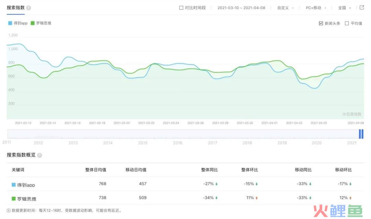Viewport: 371px width, 219px height.
Task: Click the blue swatch in 得到app table row
Action: [x=13, y=184]
